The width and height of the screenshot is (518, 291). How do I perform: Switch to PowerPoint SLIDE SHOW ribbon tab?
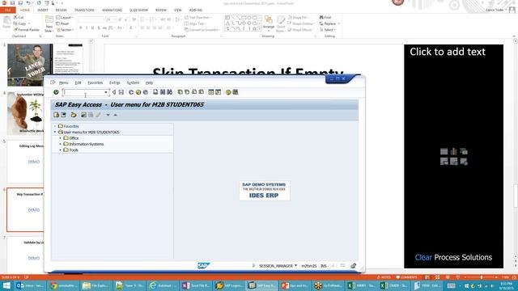tap(138, 11)
